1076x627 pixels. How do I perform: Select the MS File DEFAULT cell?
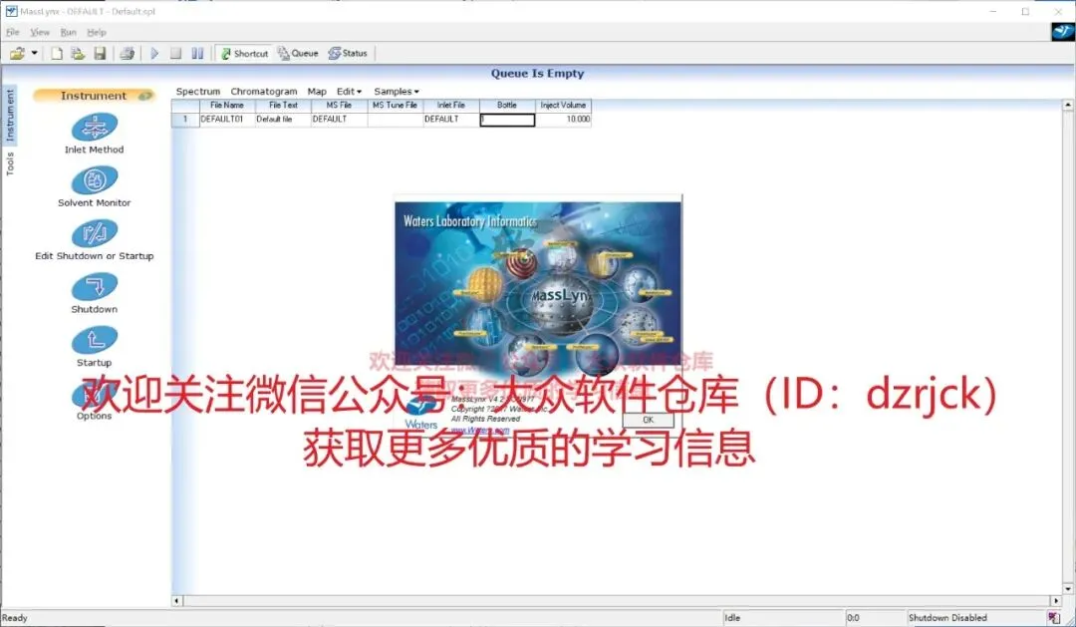pos(339,120)
